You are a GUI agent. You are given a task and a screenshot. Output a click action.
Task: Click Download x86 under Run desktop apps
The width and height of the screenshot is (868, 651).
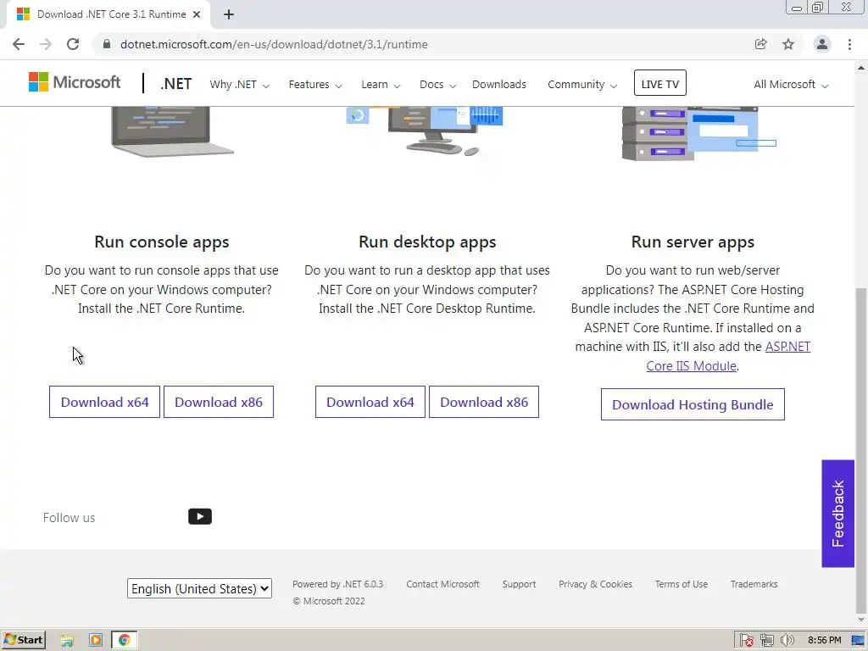pos(484,402)
